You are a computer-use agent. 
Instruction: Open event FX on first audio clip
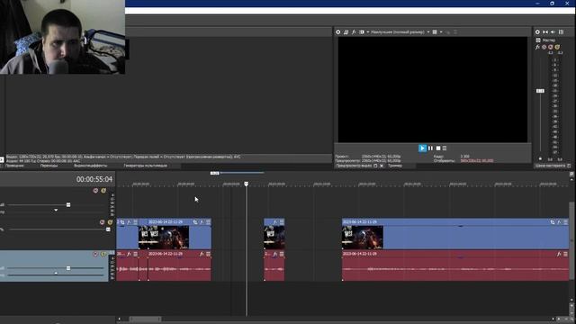pos(129,254)
